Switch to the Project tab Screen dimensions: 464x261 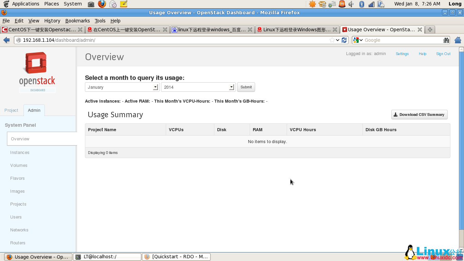(x=11, y=110)
